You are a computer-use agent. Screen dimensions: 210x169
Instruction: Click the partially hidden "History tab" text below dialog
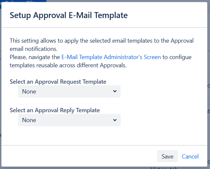click(x=164, y=168)
